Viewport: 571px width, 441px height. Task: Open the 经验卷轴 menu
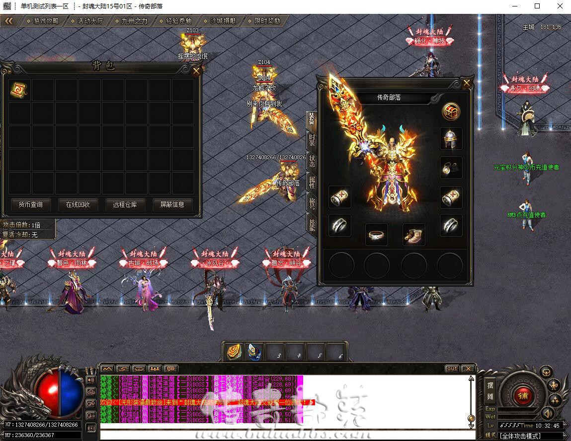[175, 21]
